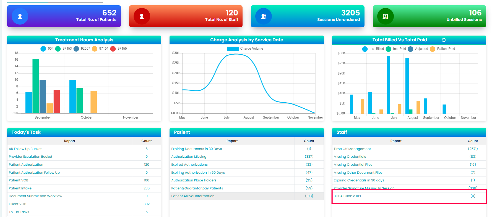This screenshot has height=217, width=492.
Task: Open the Authorization Place Holders report
Action: [x=194, y=180]
